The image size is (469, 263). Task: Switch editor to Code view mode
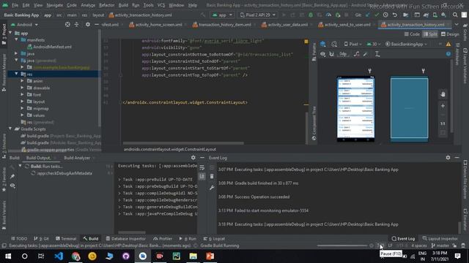coord(412,34)
